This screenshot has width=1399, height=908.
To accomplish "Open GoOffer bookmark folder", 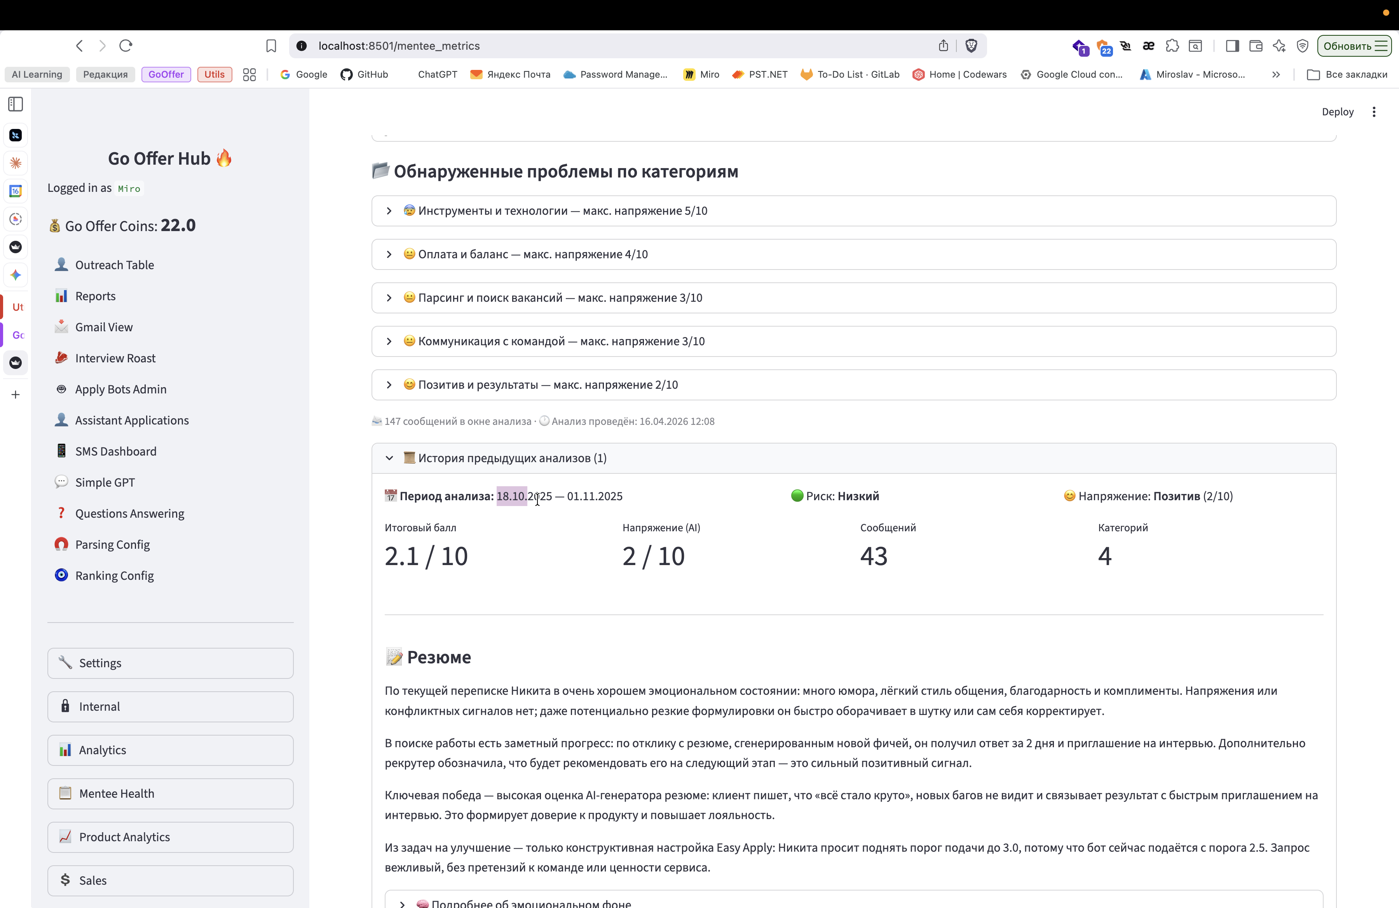I will [166, 75].
